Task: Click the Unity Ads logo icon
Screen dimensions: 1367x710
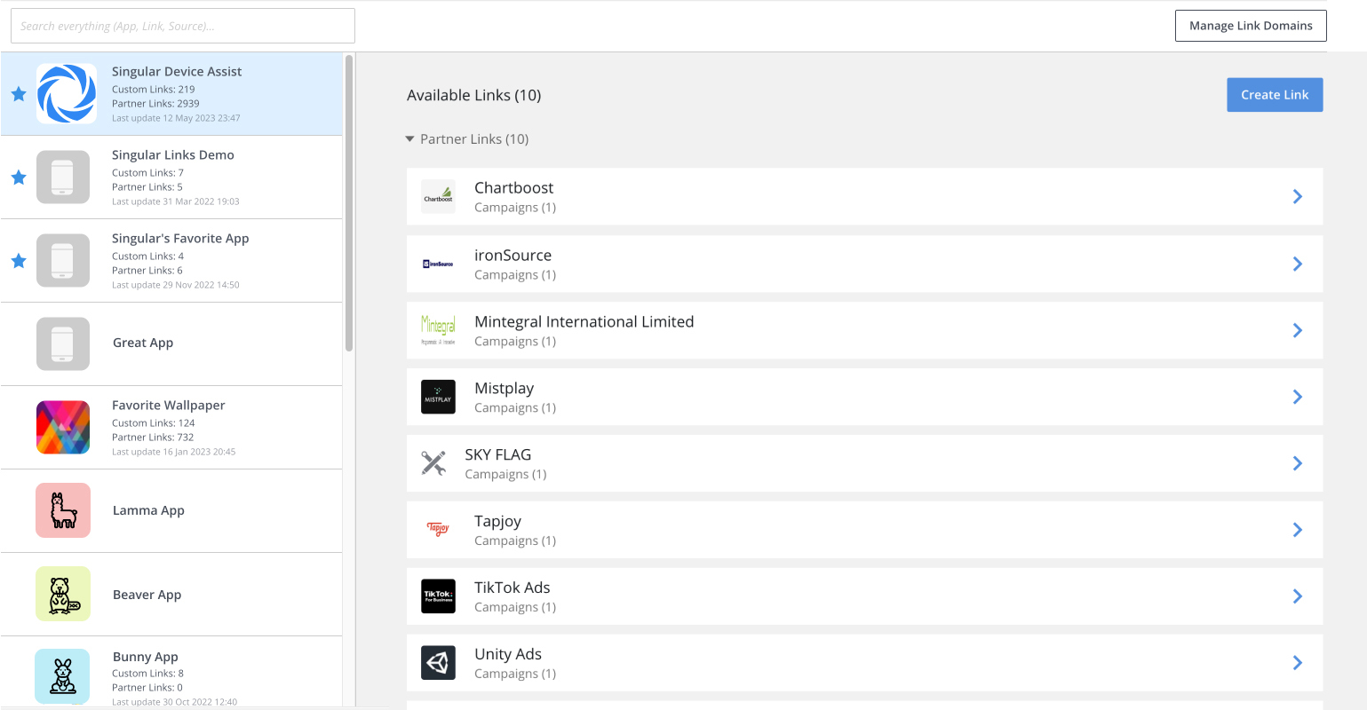Action: [438, 662]
